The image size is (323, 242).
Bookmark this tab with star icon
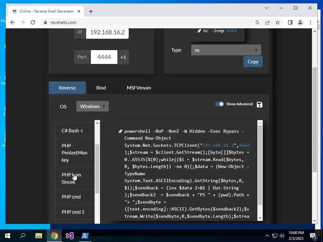[x=278, y=22]
